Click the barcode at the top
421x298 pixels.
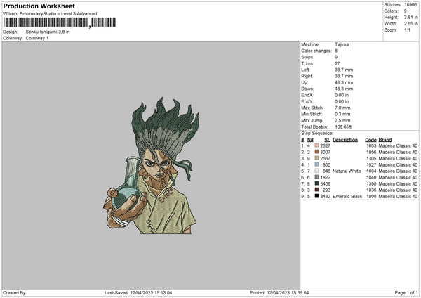[60, 22]
